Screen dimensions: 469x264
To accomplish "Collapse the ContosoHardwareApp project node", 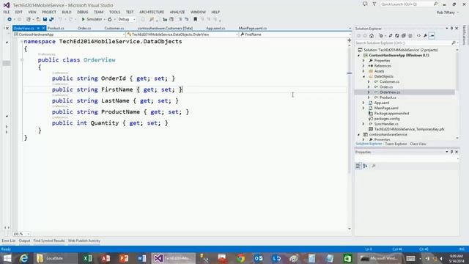I will tap(358, 56).
